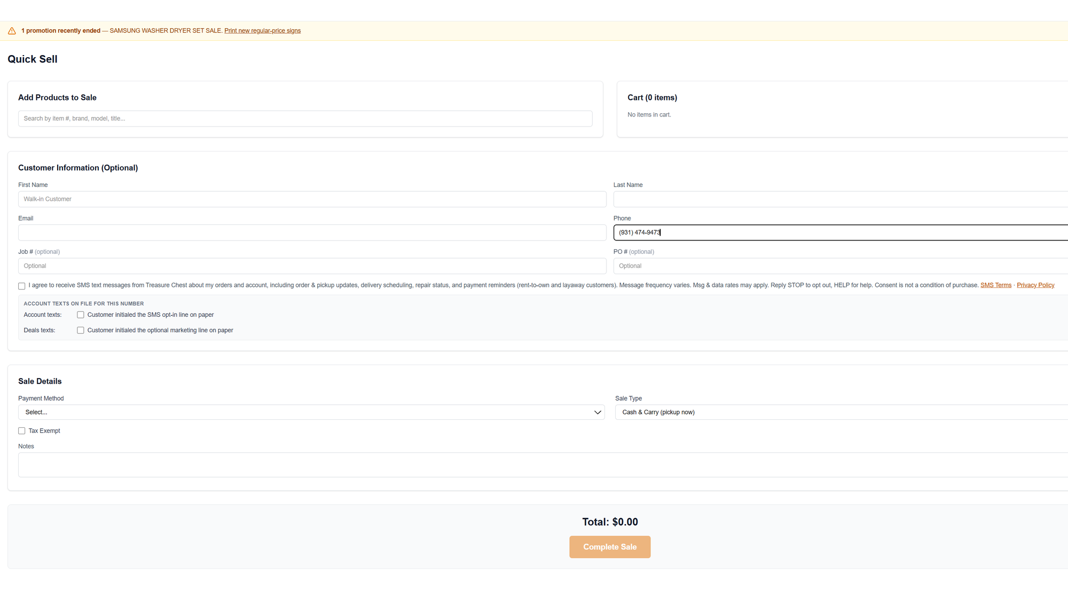Click the Email input field
1068x594 pixels.
(312, 233)
